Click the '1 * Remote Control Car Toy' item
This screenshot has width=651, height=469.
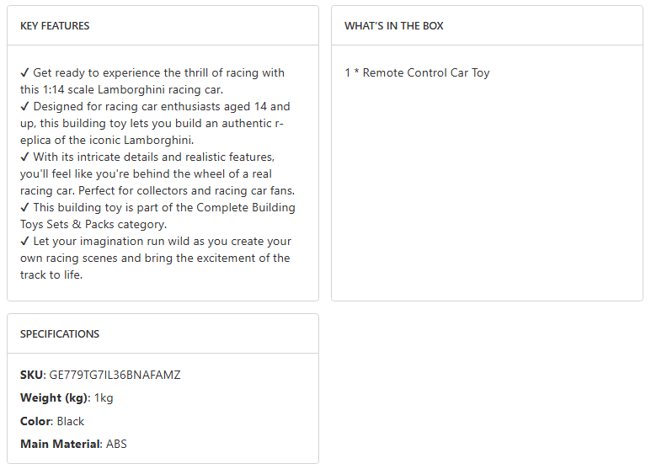(417, 73)
